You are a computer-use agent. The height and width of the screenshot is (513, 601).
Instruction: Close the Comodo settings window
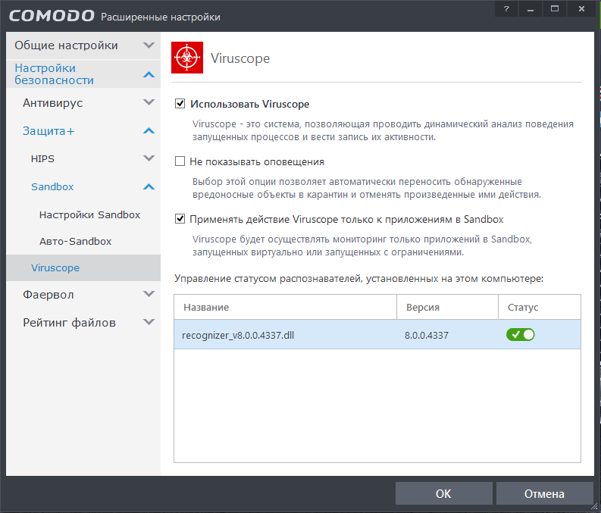pyautogui.click(x=581, y=9)
